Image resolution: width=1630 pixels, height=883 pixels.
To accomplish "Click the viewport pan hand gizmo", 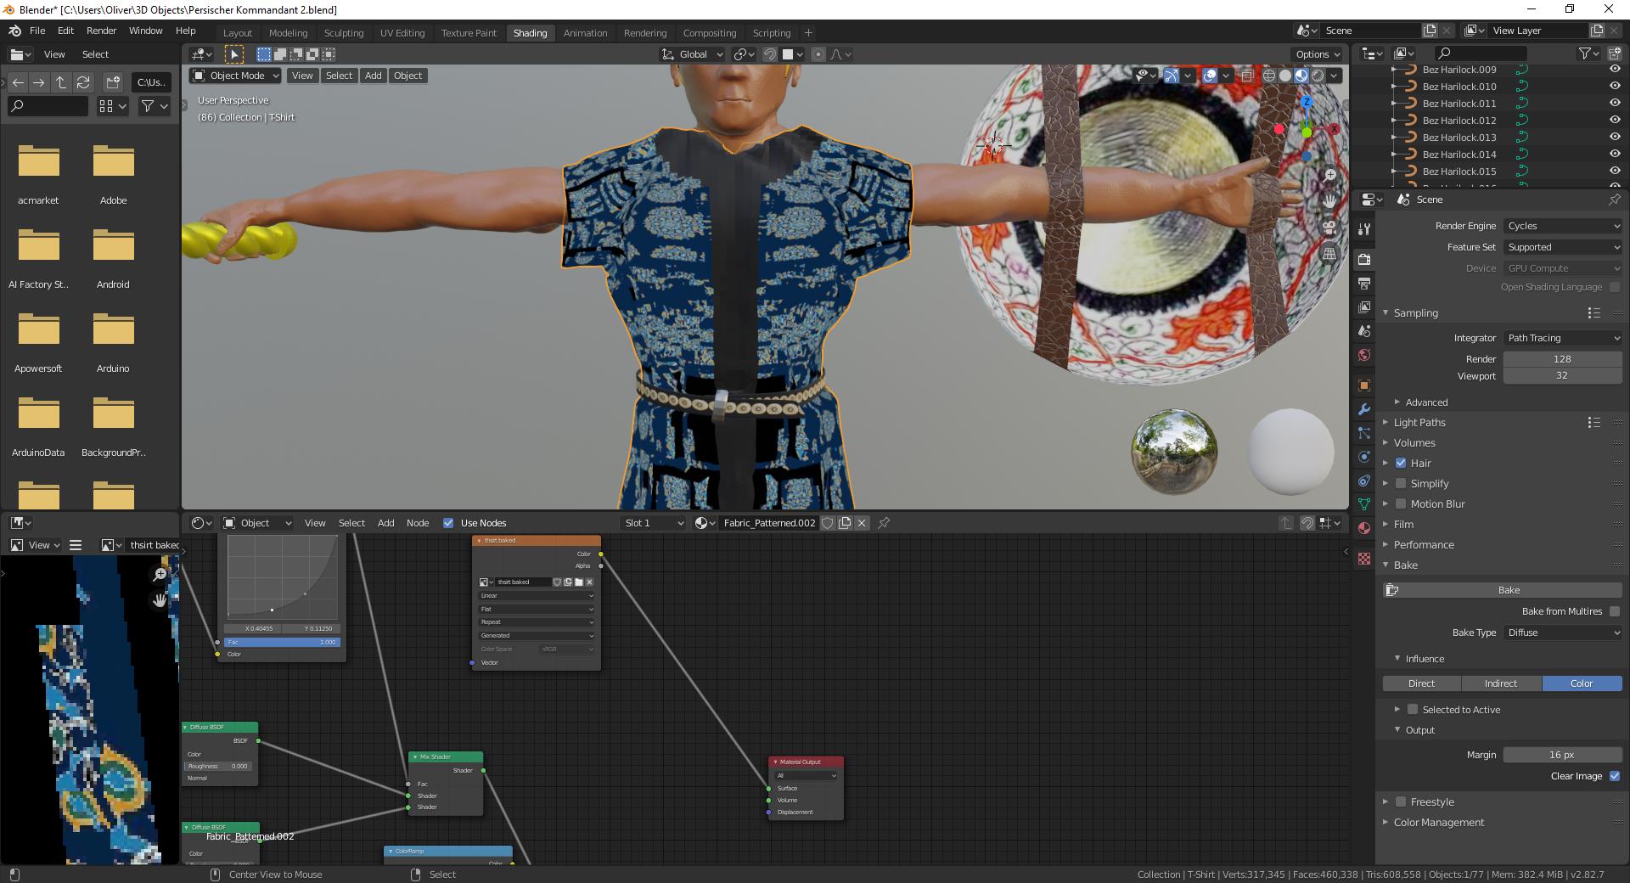I will (x=1329, y=201).
